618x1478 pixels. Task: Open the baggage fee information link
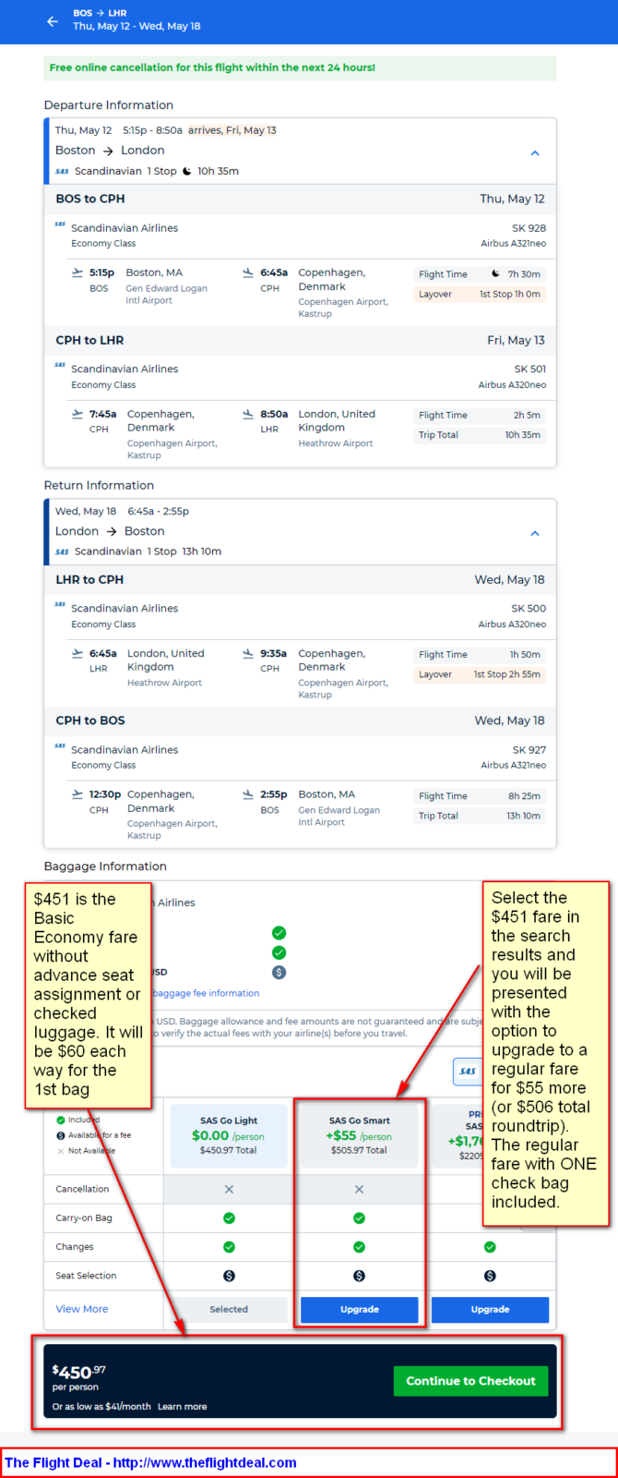click(207, 993)
